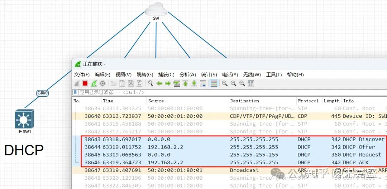This screenshot has width=387, height=189.
Task: Sort by the Length column header
Action: pyautogui.click(x=332, y=101)
